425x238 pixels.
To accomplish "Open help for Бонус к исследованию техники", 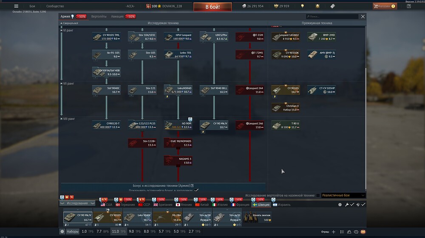I will (192, 185).
